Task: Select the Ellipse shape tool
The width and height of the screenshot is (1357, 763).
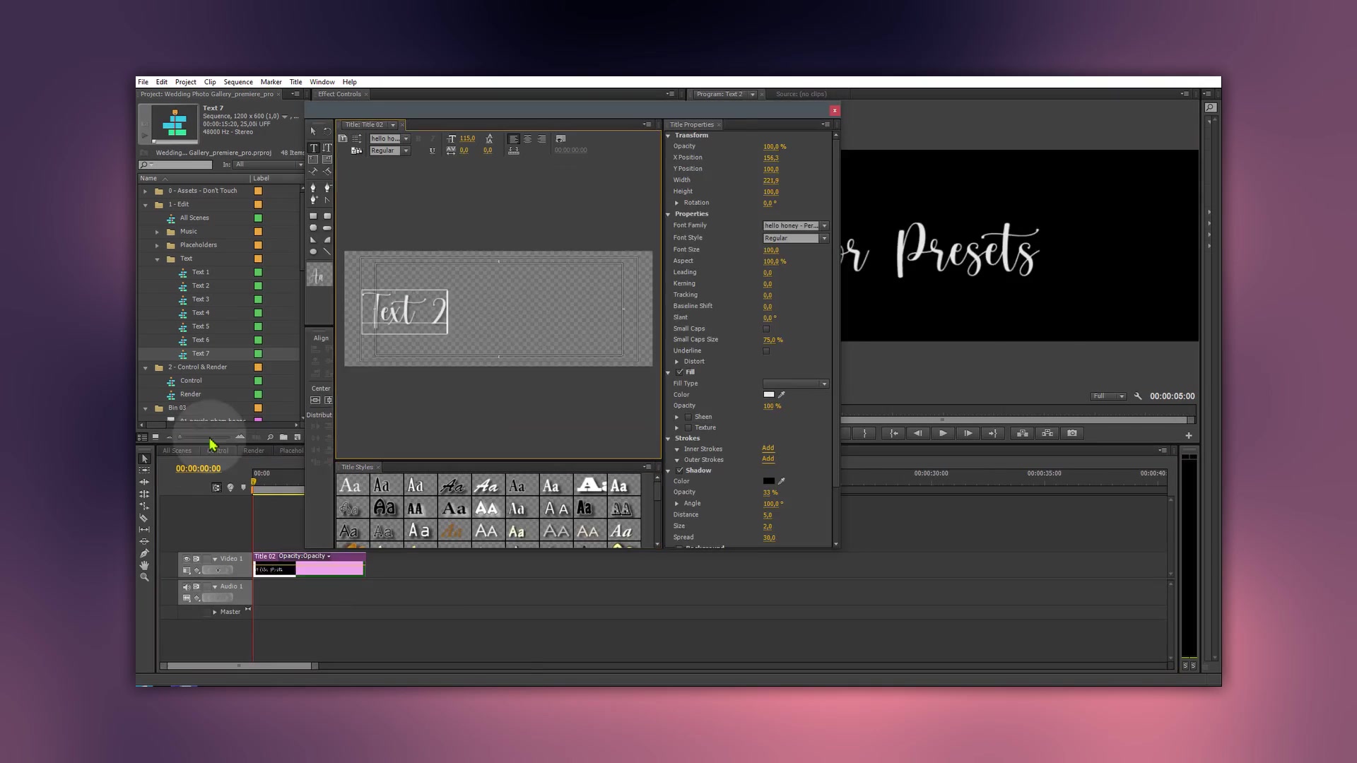Action: pos(313,252)
